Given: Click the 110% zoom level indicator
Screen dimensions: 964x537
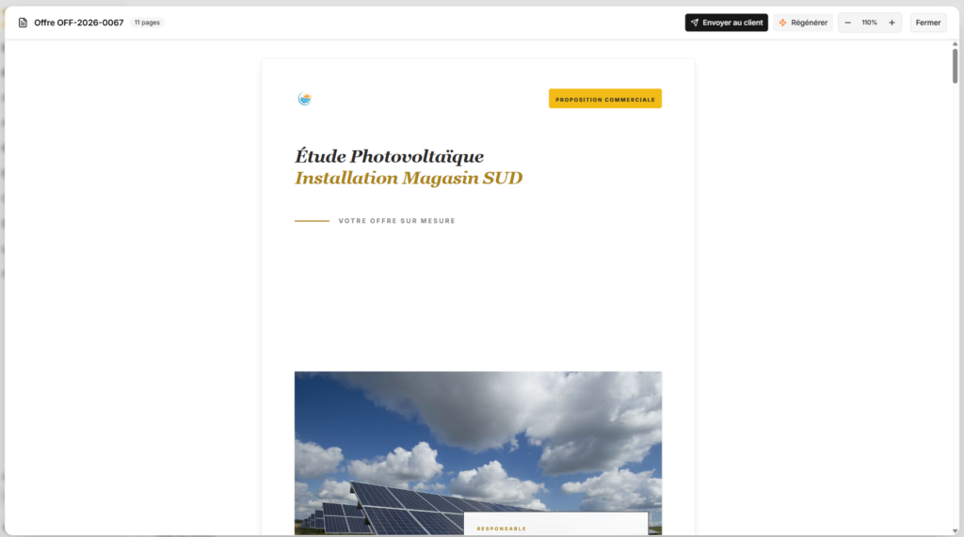Looking at the screenshot, I should [x=869, y=23].
